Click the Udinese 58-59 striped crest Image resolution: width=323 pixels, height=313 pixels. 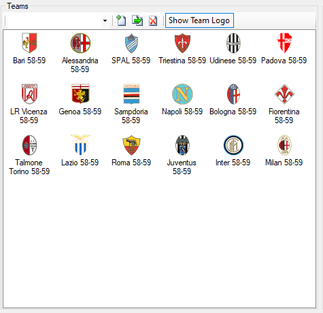coord(233,43)
